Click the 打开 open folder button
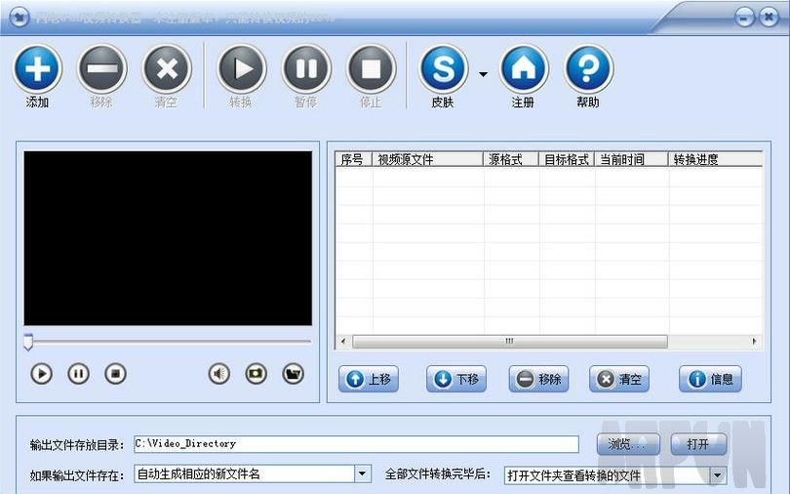The width and height of the screenshot is (790, 494). 698,444
